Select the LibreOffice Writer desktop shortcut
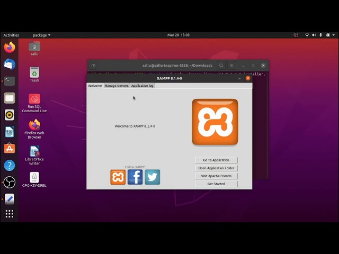 point(34,156)
